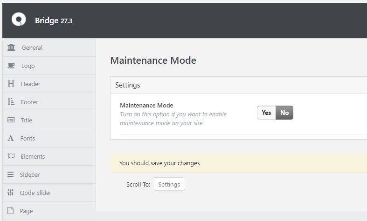
Task: Click the Elements flag icon
Action: point(11,156)
